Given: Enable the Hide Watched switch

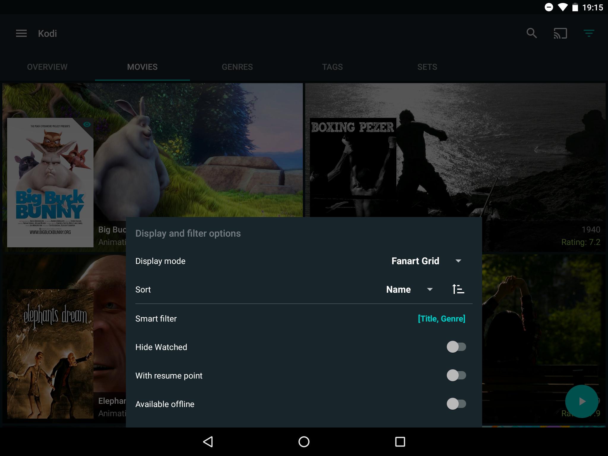Looking at the screenshot, I should 456,347.
